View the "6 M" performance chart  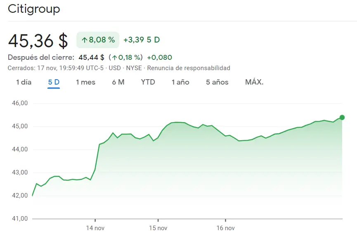click(x=118, y=82)
